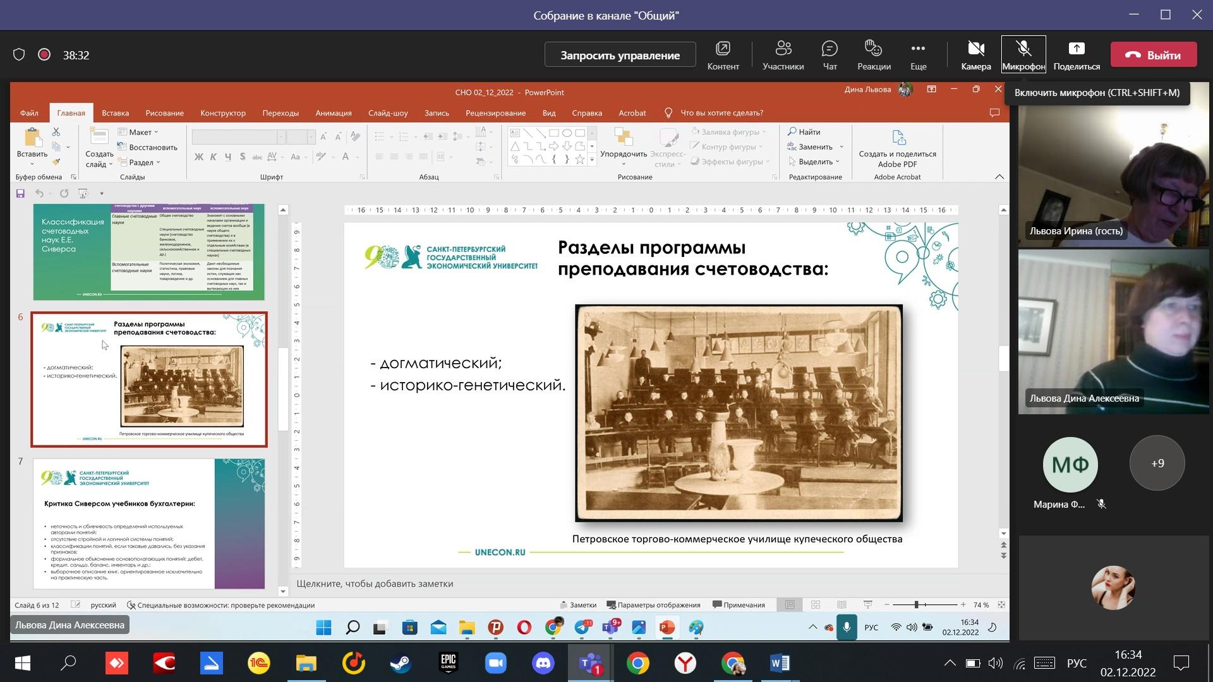Start slideshow from status bar icon

pos(868,605)
